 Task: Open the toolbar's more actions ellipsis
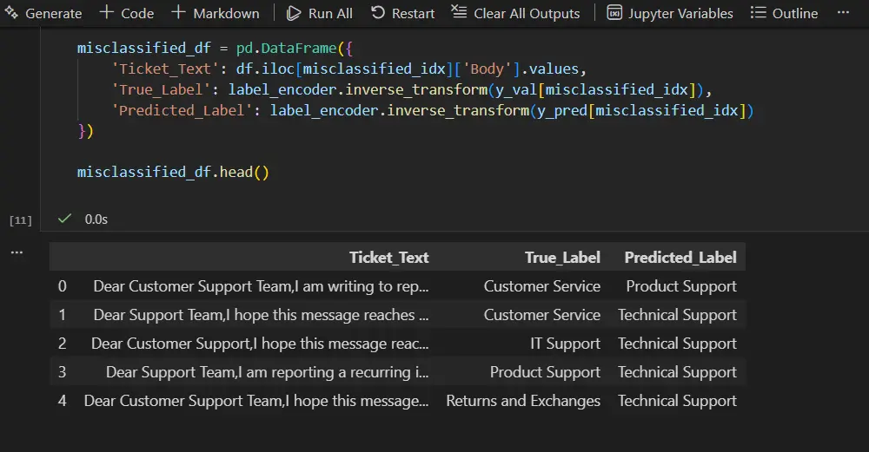pos(843,13)
